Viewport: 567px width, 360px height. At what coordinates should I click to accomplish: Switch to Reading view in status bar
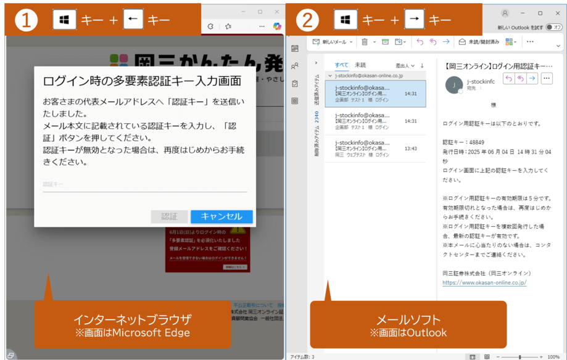[487, 357]
